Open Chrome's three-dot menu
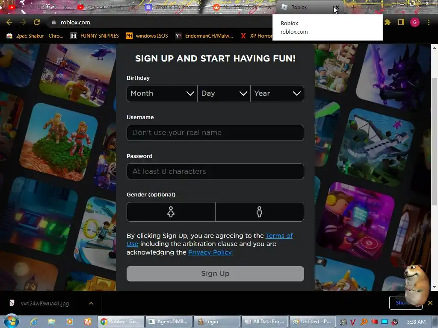Image resolution: width=438 pixels, height=328 pixels. tap(429, 22)
